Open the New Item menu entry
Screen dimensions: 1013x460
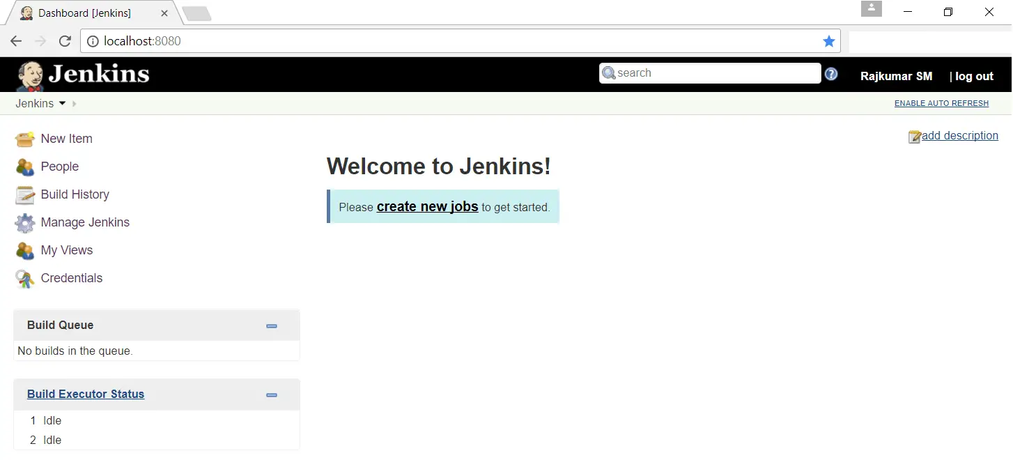(67, 139)
